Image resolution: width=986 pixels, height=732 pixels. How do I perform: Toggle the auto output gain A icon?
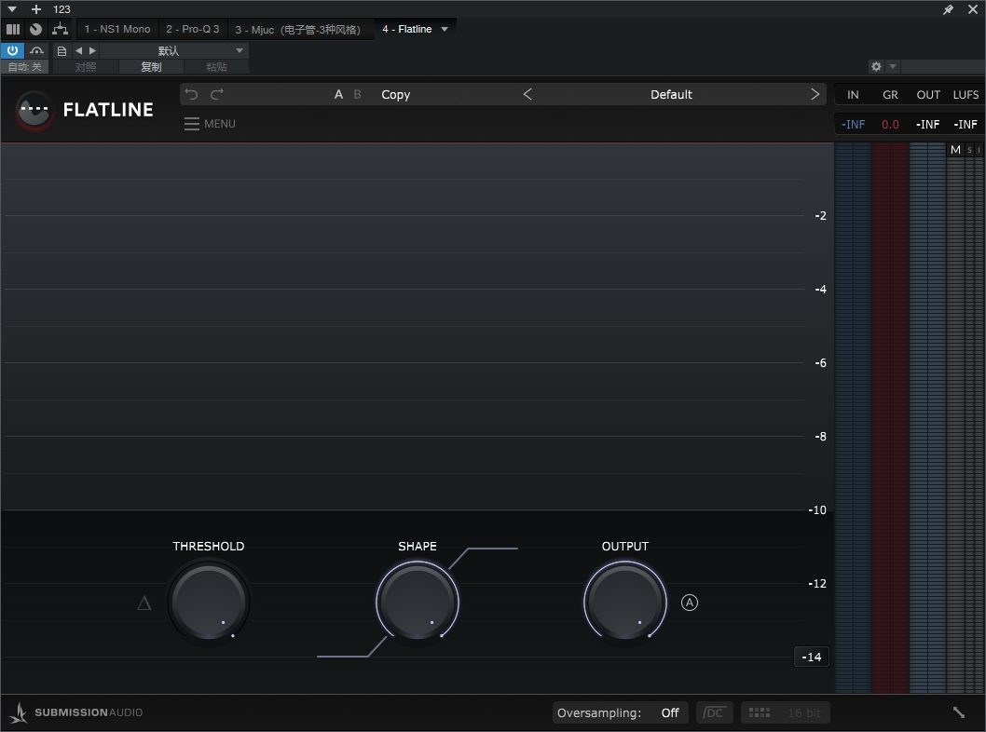[x=690, y=603]
